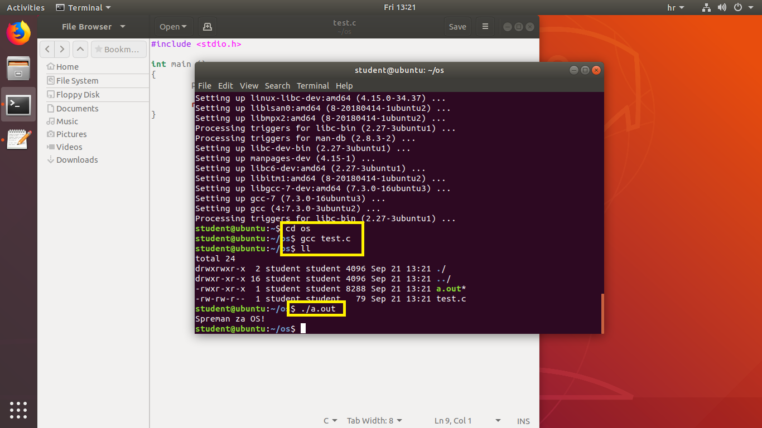This screenshot has height=428, width=762.
Task: Select the Terminal icon in the dock
Action: (x=18, y=104)
